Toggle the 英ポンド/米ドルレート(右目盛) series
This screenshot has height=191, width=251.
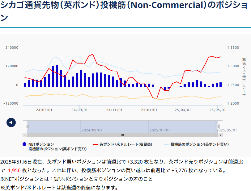coord(125,144)
